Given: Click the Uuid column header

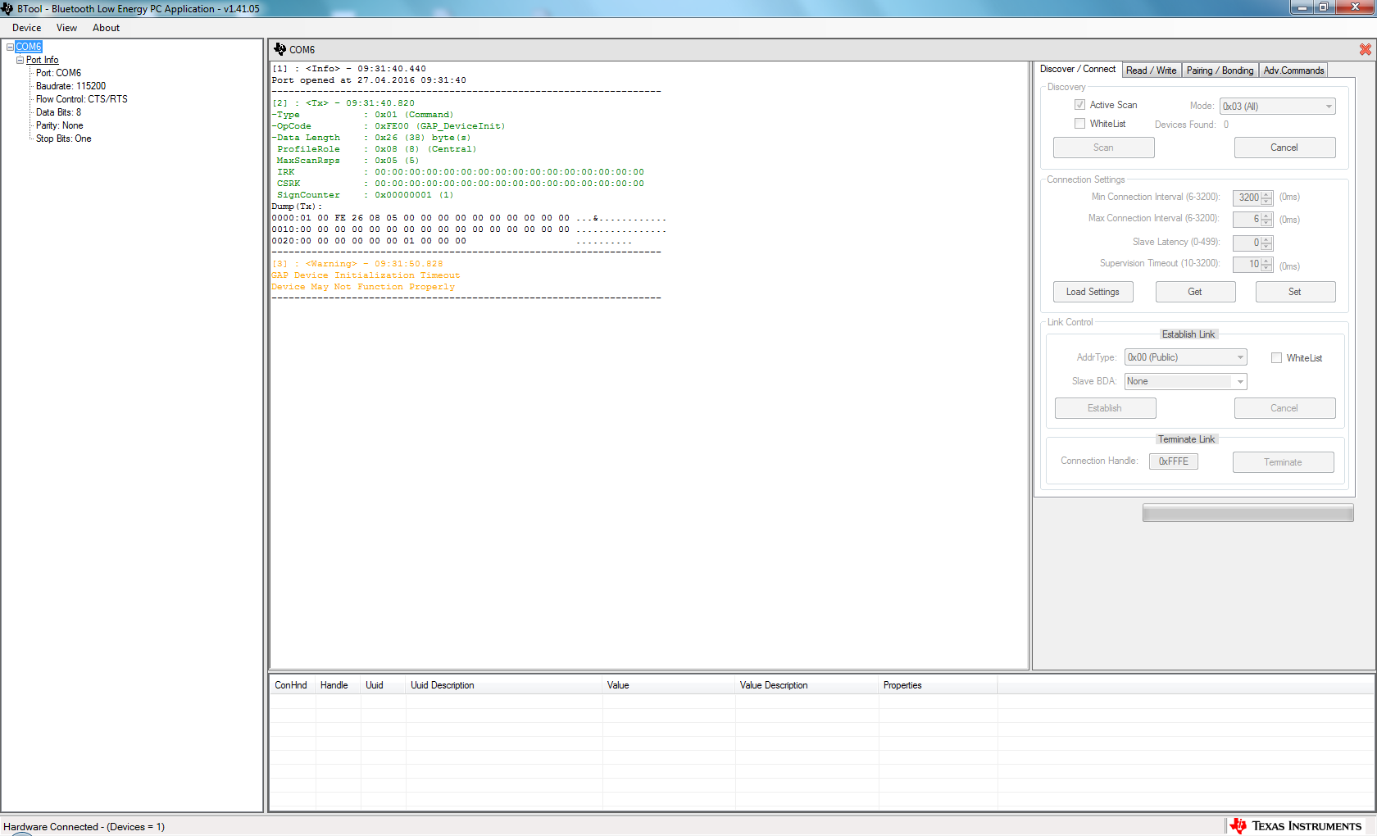Looking at the screenshot, I should (x=384, y=685).
